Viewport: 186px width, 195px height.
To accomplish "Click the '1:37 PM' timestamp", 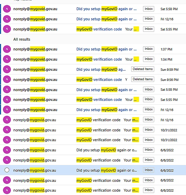I will pos(166,49).
